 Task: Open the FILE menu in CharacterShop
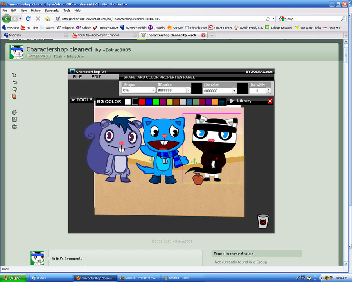tap(77, 77)
